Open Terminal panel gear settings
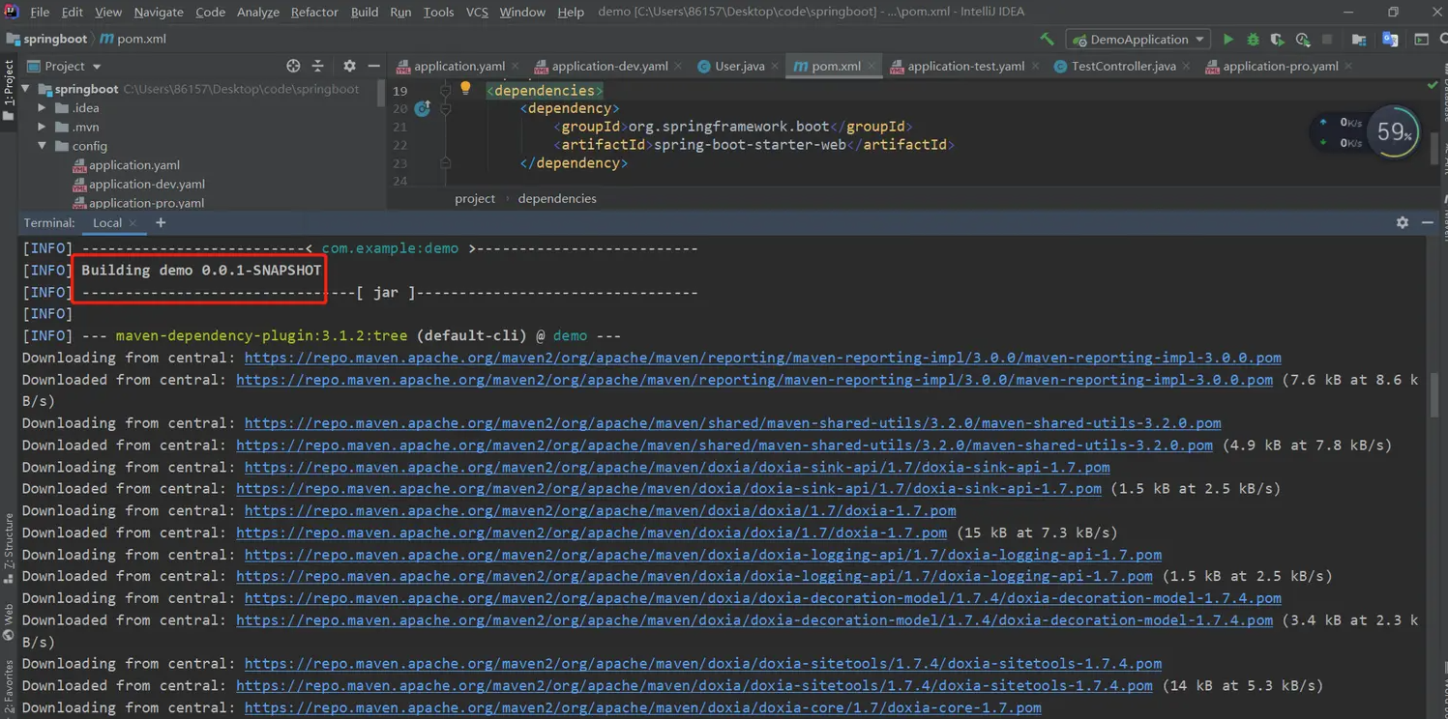The image size is (1448, 719). coord(1403,222)
